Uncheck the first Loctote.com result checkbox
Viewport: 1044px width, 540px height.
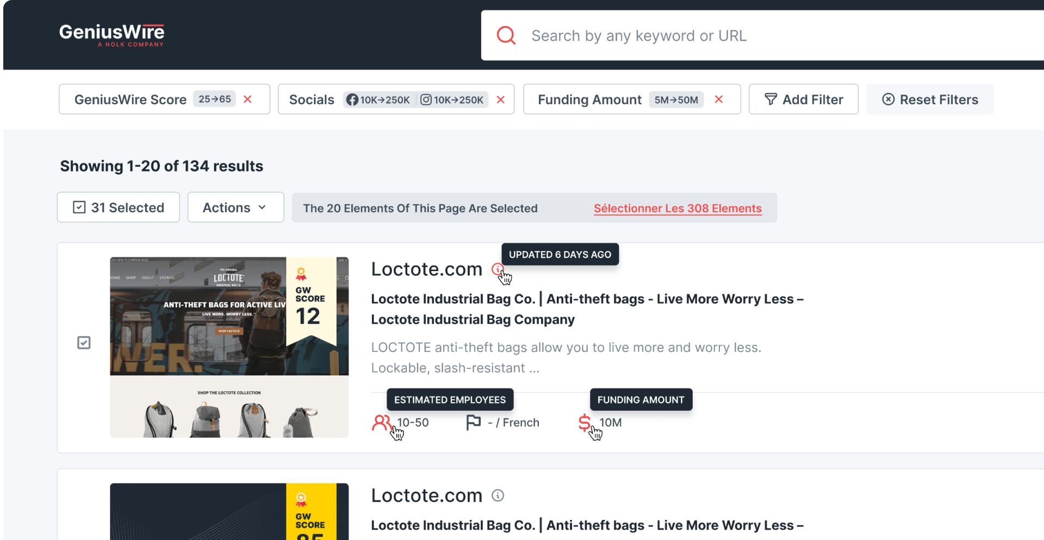(84, 343)
